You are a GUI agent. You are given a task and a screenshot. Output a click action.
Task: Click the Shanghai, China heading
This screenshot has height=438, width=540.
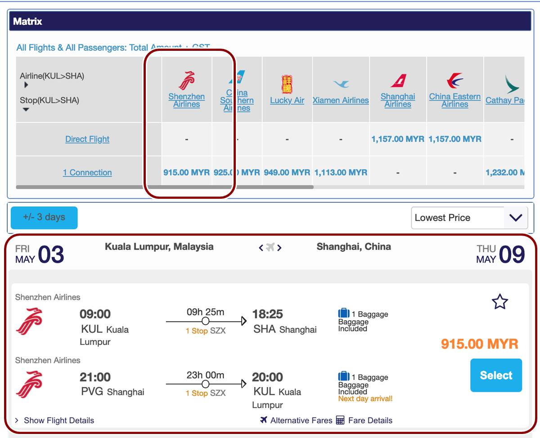354,246
